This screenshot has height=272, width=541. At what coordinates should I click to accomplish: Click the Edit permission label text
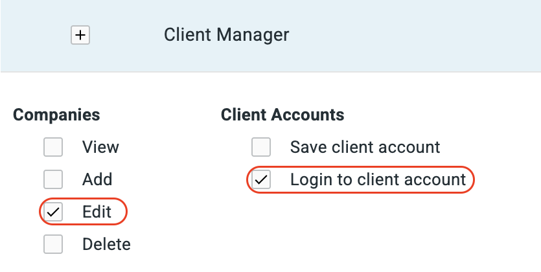click(97, 212)
